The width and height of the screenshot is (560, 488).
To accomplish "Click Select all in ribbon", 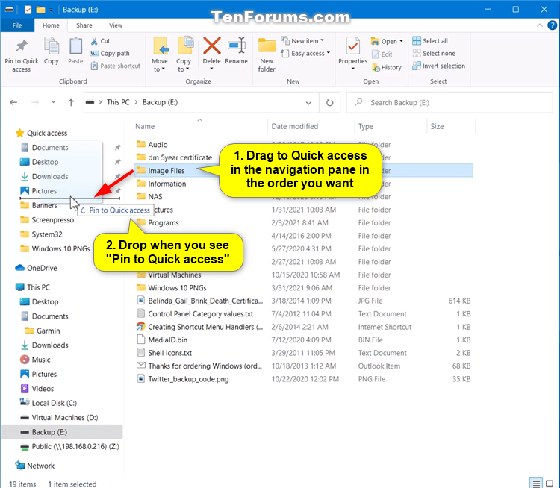I will tap(430, 41).
